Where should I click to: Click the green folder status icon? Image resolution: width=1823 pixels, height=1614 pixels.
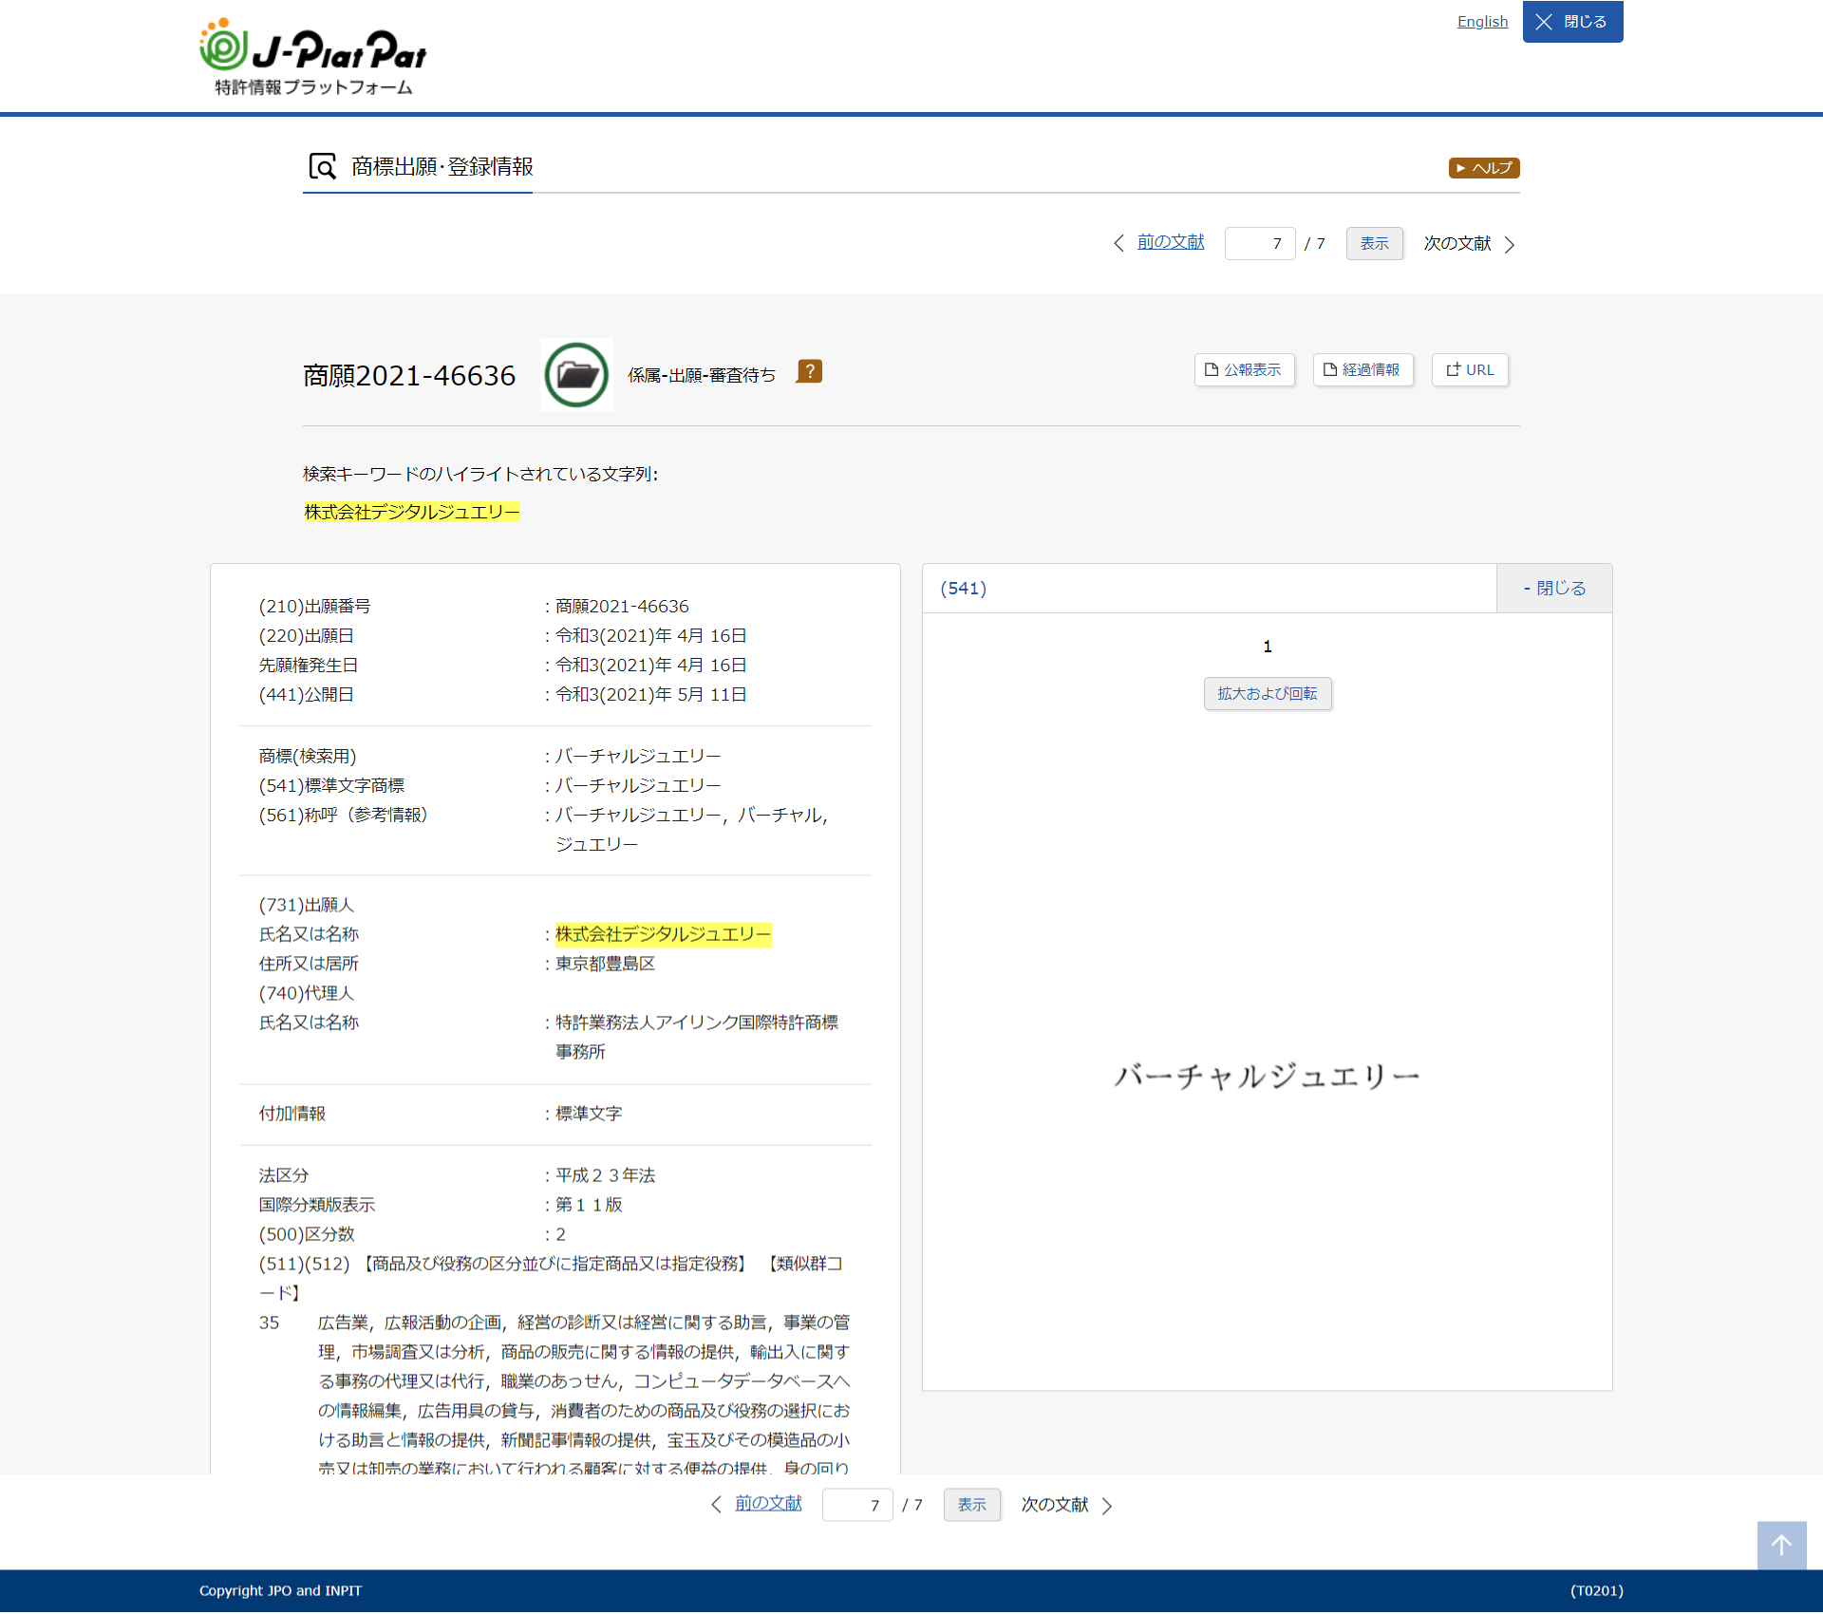(576, 375)
